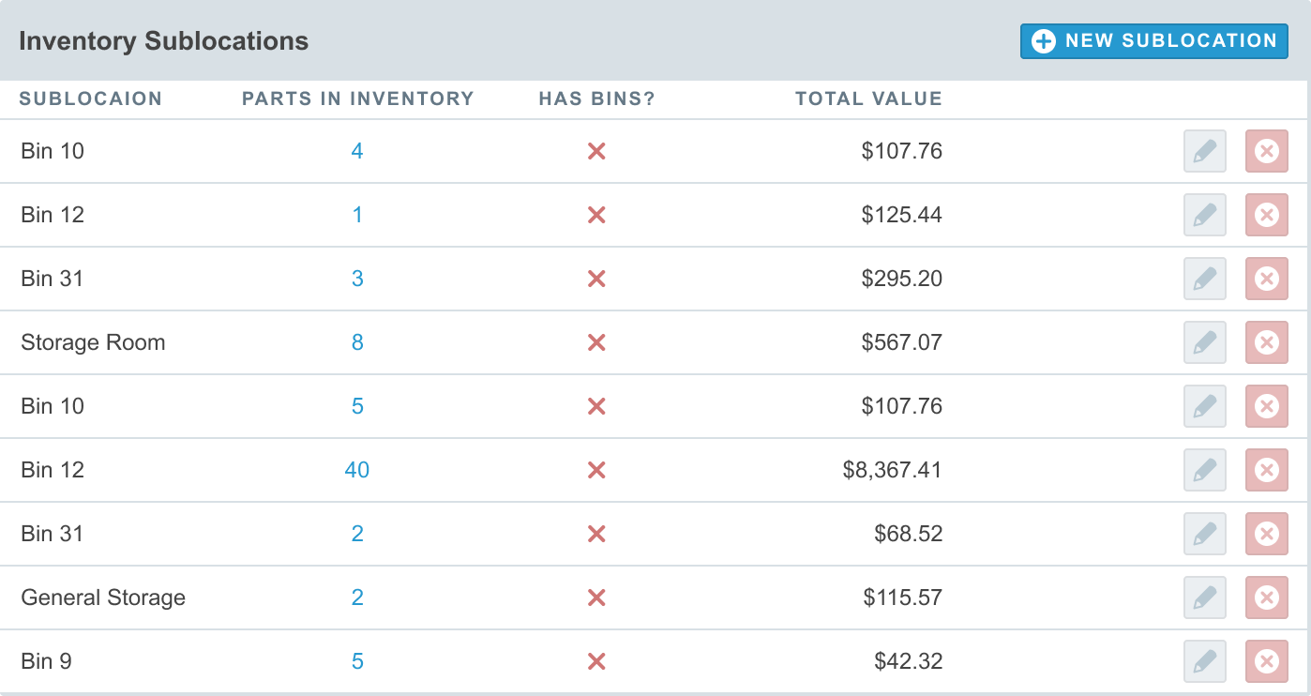The height and width of the screenshot is (696, 1311).
Task: Edit the Bin 12 row valued $8,367.41
Action: click(1204, 470)
